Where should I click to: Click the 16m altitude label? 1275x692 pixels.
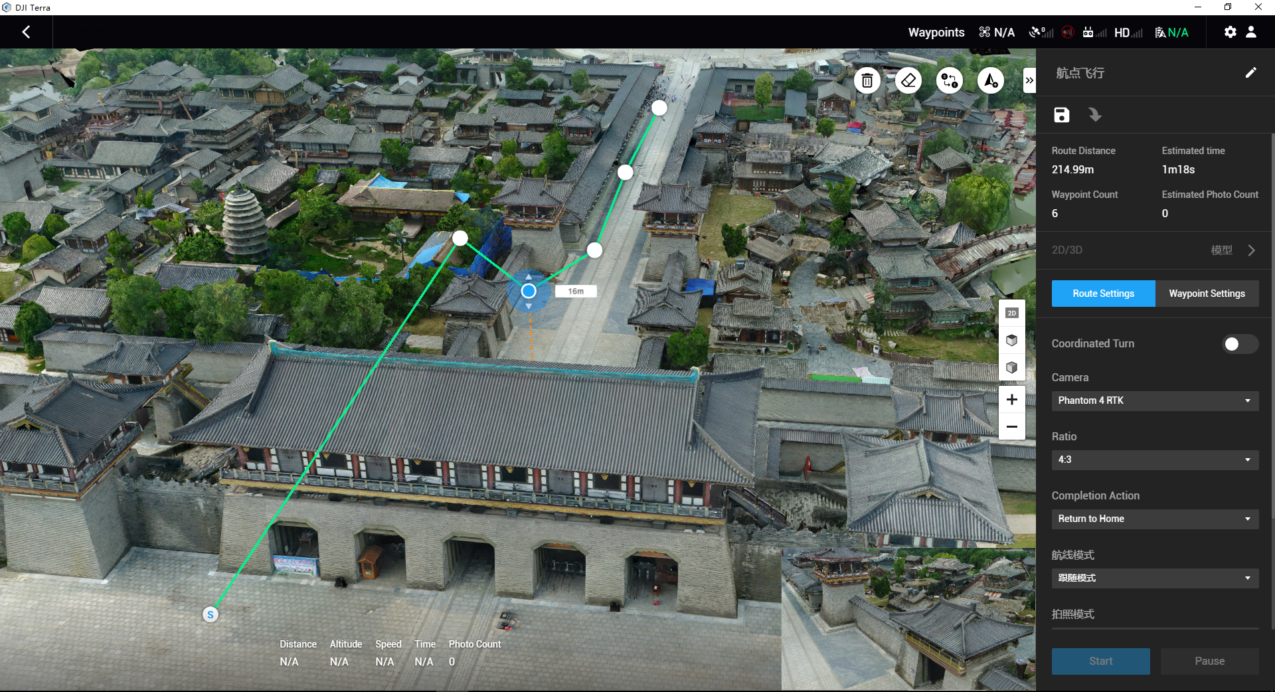pos(576,291)
